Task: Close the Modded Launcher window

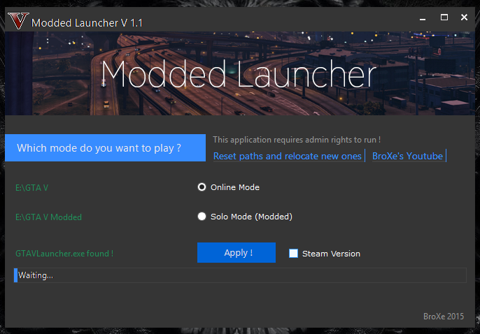Action: click(464, 17)
